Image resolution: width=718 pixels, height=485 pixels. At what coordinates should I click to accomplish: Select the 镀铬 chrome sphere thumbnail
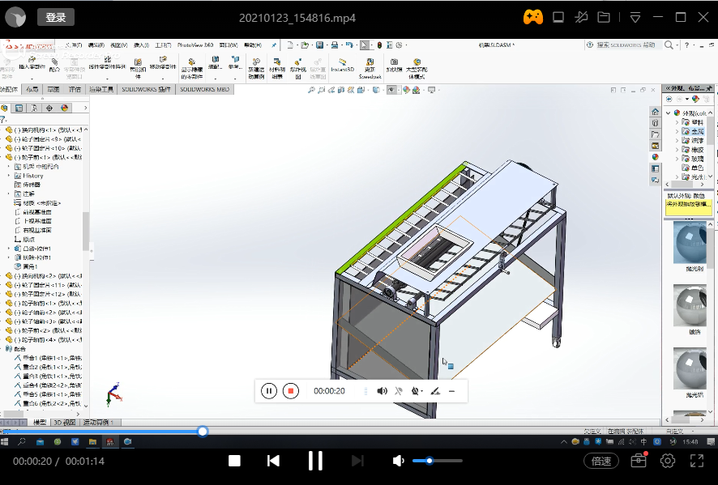(x=690, y=305)
